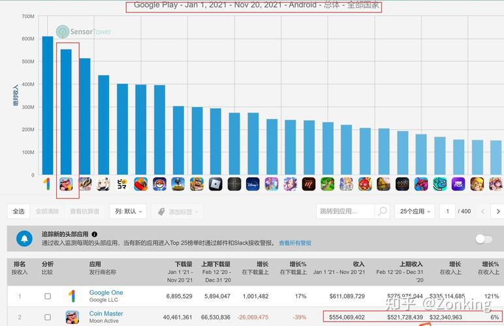Click the dark icon between Roblox and Disney+
The width and height of the screenshot is (504, 326).
[234, 184]
